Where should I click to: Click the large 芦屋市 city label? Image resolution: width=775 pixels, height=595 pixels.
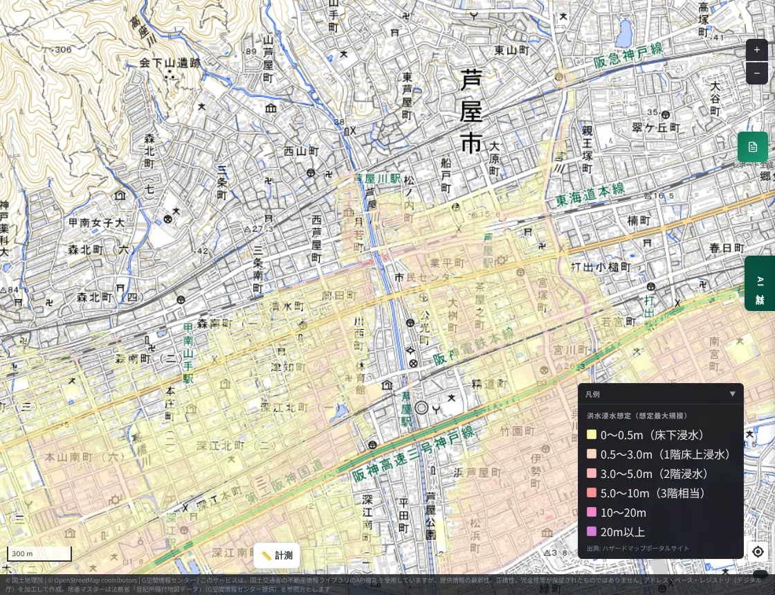tap(471, 112)
